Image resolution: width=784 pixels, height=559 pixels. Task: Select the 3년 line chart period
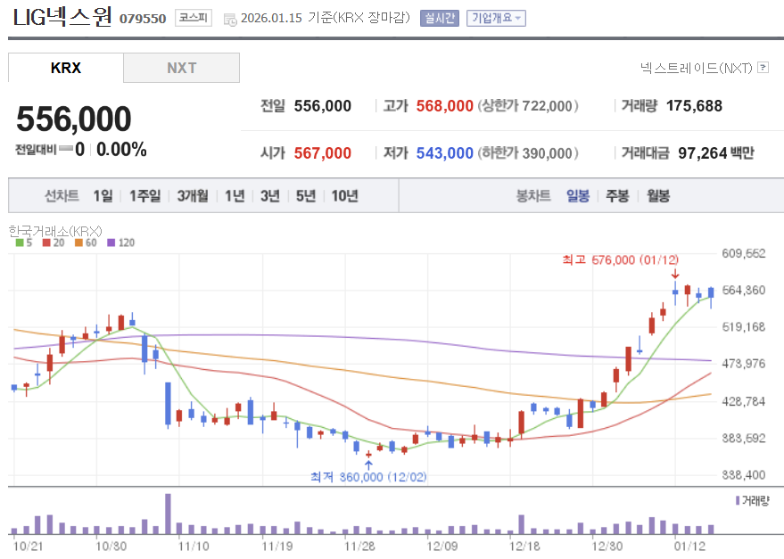[x=270, y=195]
